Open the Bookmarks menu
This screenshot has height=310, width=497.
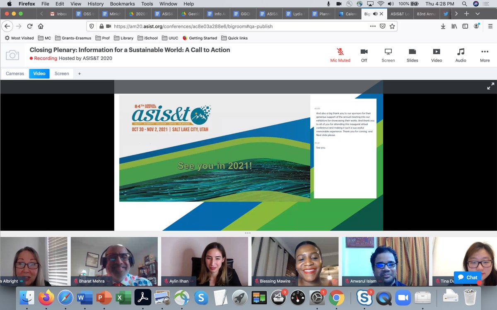pyautogui.click(x=122, y=4)
